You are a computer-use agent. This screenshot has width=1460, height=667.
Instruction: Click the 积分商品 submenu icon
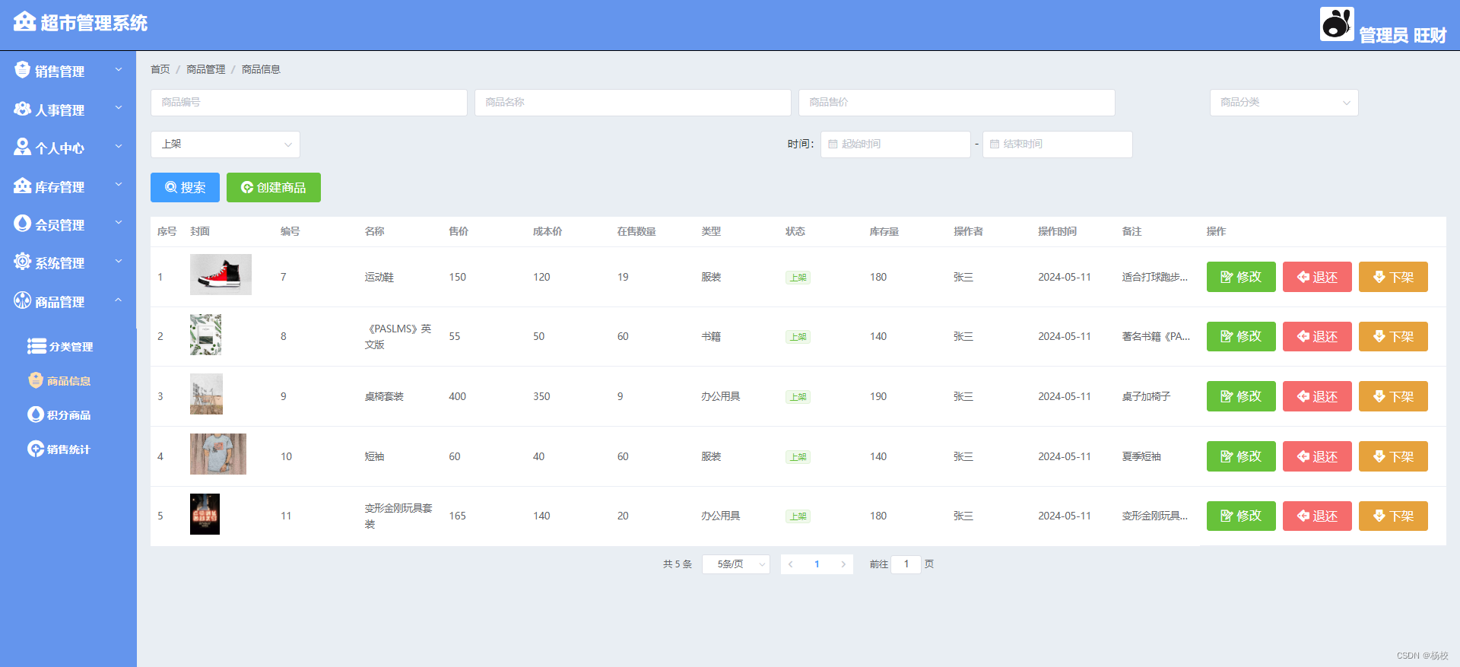[x=36, y=414]
